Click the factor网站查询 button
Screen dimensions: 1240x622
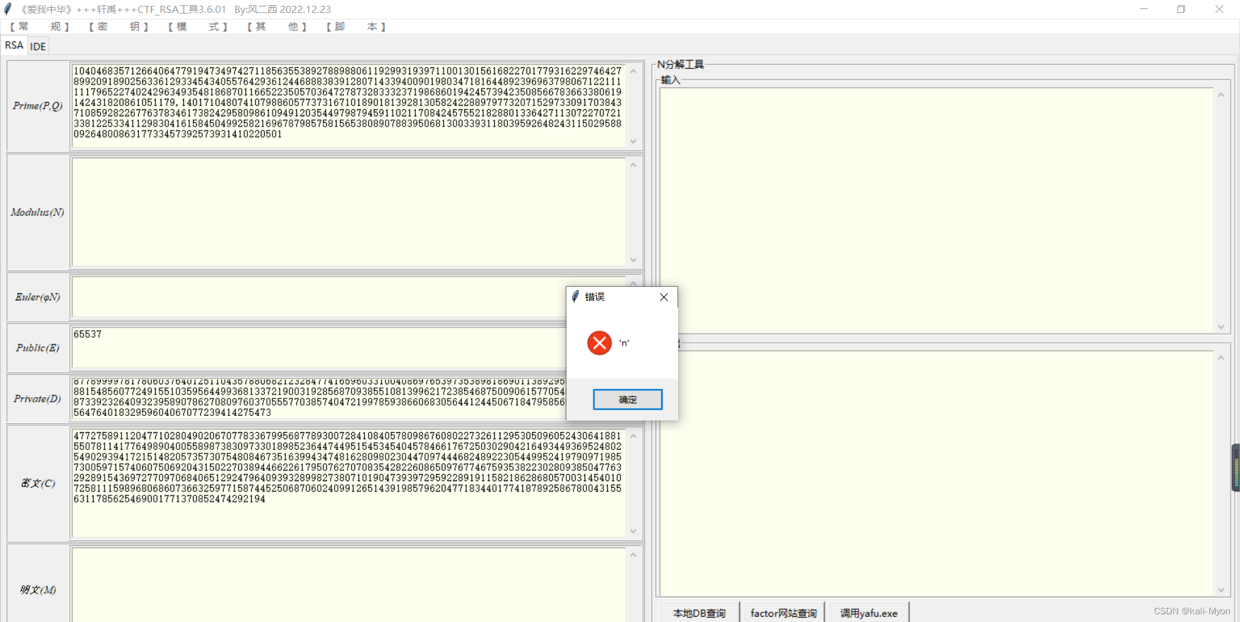[x=783, y=613]
